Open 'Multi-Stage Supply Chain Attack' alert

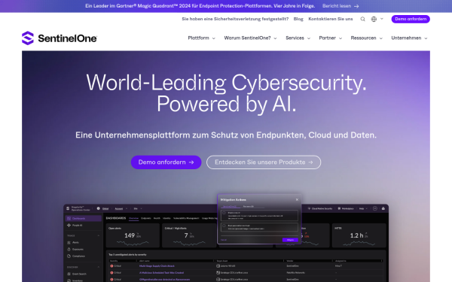(157, 266)
